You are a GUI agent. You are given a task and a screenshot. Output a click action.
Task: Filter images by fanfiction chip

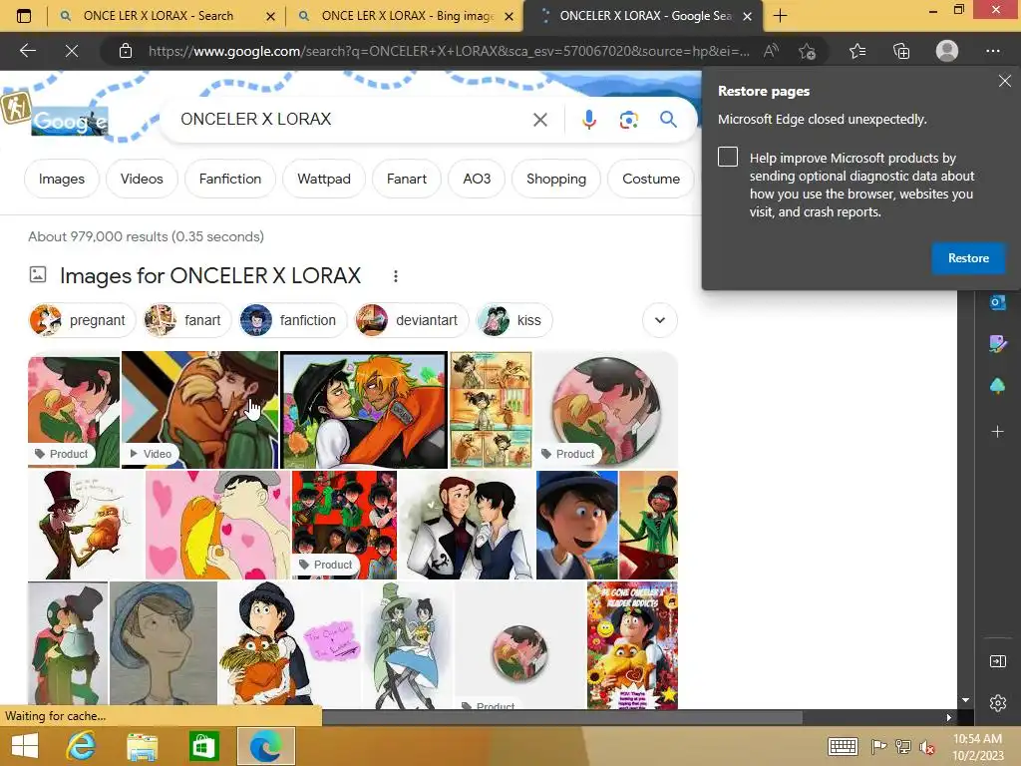coord(292,320)
